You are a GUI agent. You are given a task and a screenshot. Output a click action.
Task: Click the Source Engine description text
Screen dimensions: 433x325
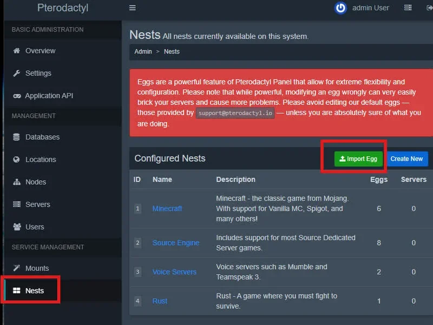pyautogui.click(x=286, y=243)
